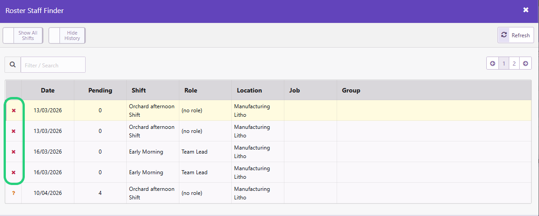The height and width of the screenshot is (216, 539).
Task: Go to the previous page arrow
Action: (x=493, y=63)
